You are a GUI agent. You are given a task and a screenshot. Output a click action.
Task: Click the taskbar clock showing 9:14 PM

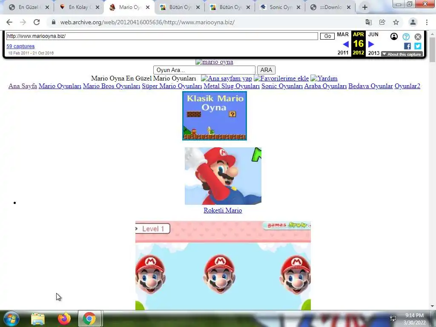point(414,319)
